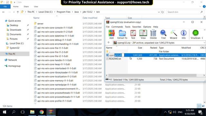Select Network in navigation pane
The image size is (206, 116).
13,60
